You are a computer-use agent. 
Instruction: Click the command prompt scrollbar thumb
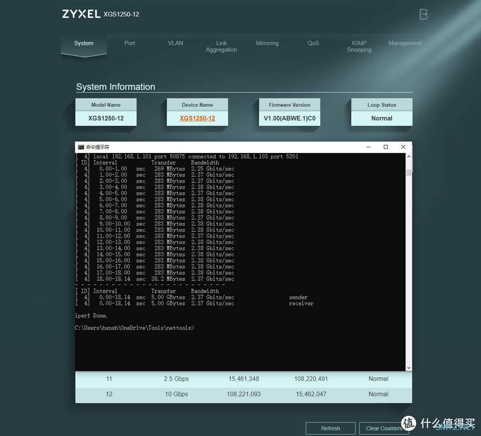(409, 173)
